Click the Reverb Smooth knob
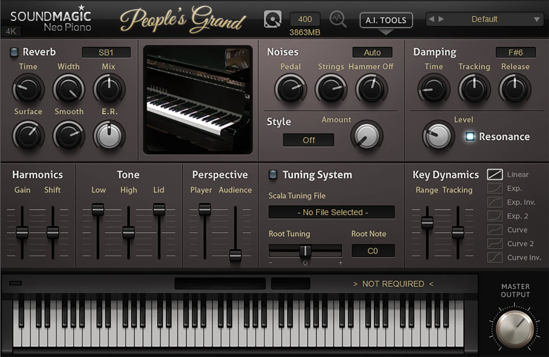The width and height of the screenshot is (549, 357). (x=69, y=135)
